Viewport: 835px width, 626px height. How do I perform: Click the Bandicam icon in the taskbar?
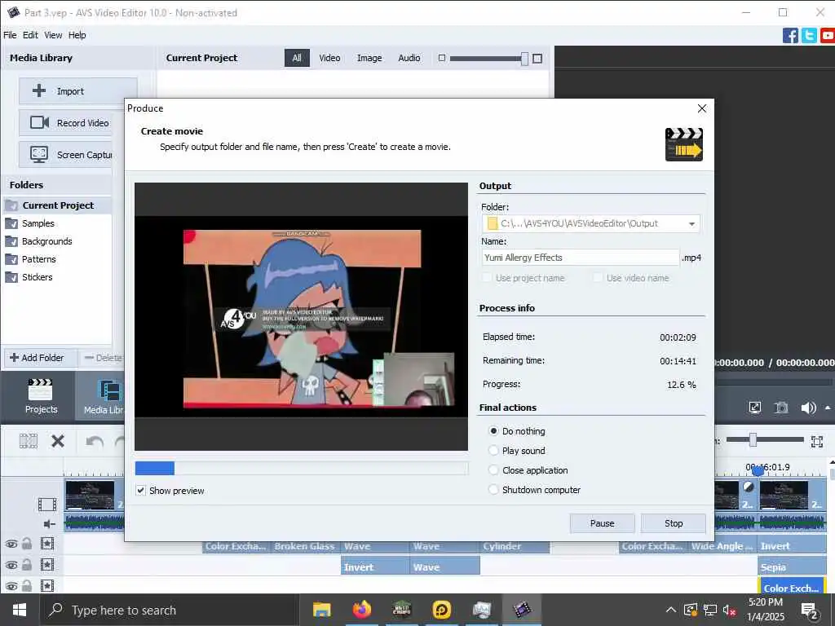click(x=441, y=610)
